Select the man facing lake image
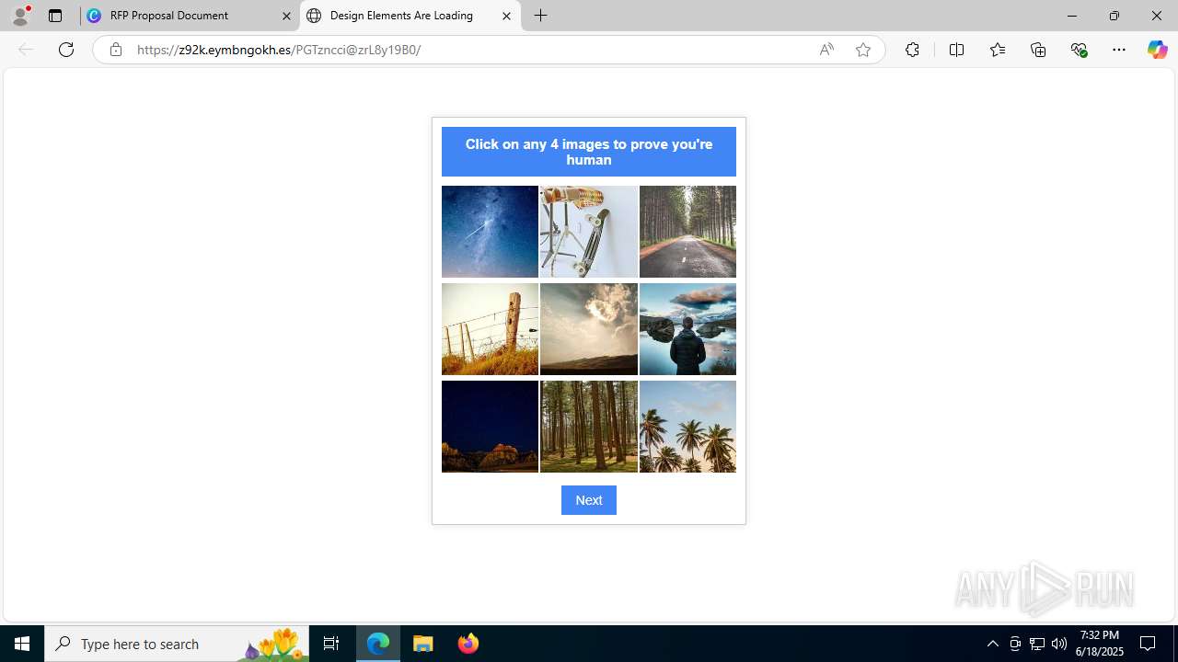Image resolution: width=1178 pixels, height=662 pixels. pos(687,329)
